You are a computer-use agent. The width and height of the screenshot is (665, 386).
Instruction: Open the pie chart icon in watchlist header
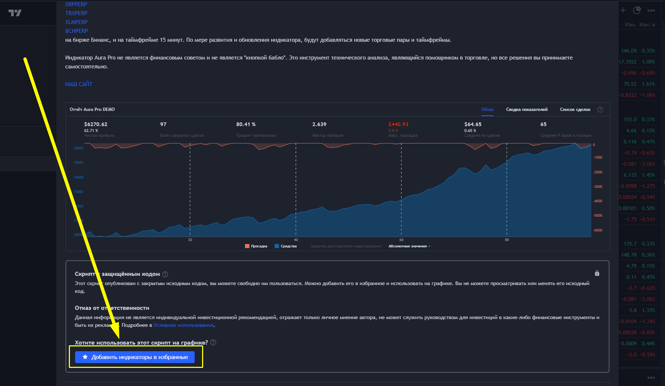click(637, 10)
